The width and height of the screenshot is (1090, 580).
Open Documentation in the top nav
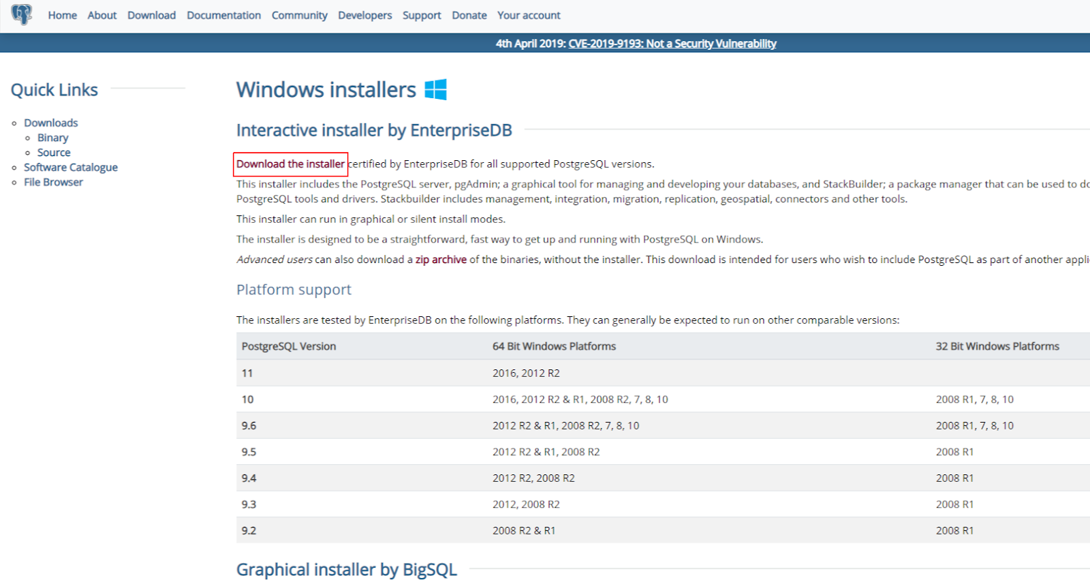223,15
